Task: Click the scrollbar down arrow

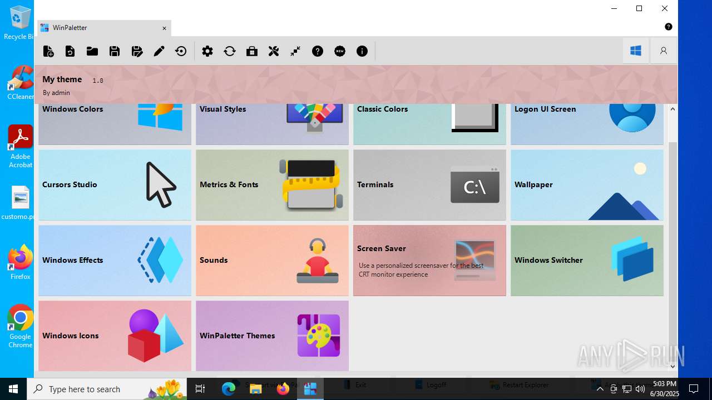Action: pos(673,366)
